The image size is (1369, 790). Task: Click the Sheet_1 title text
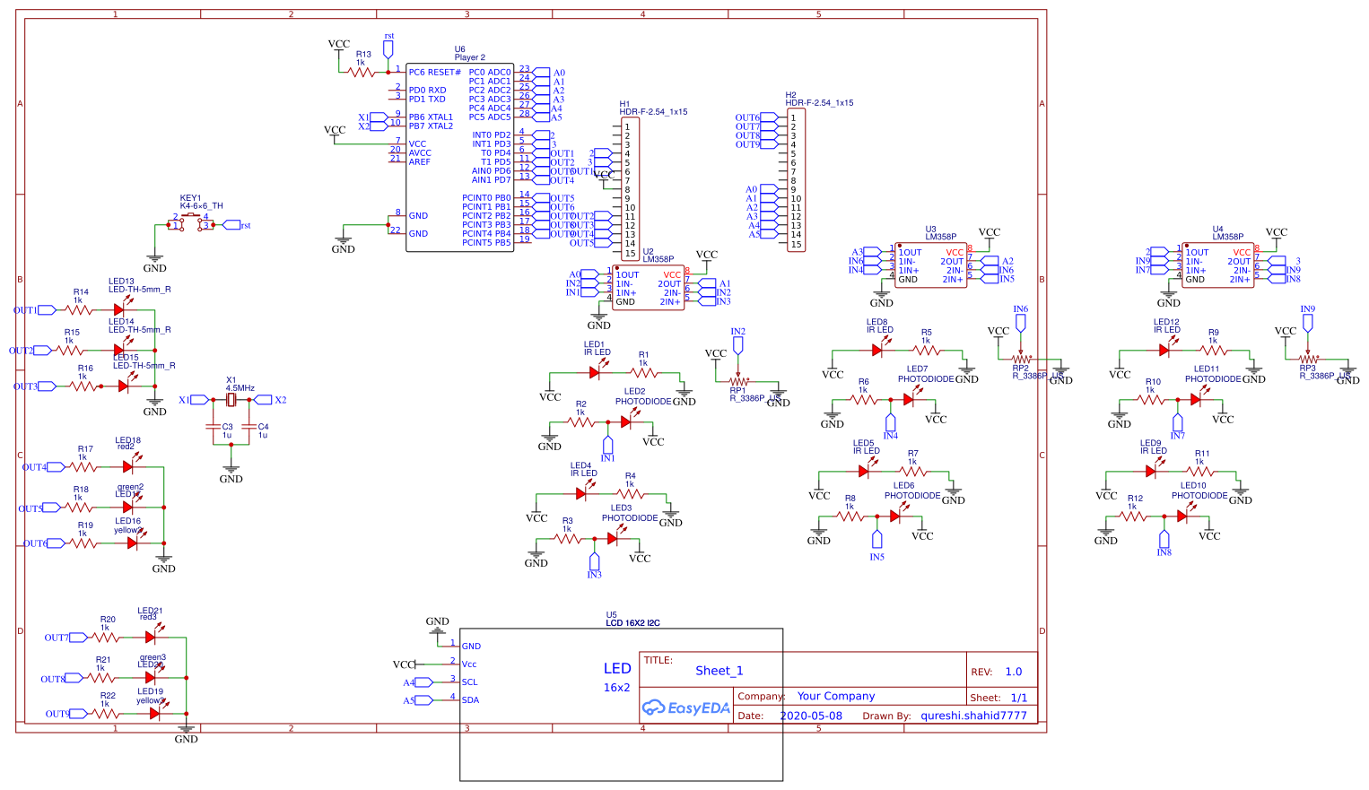pos(720,671)
